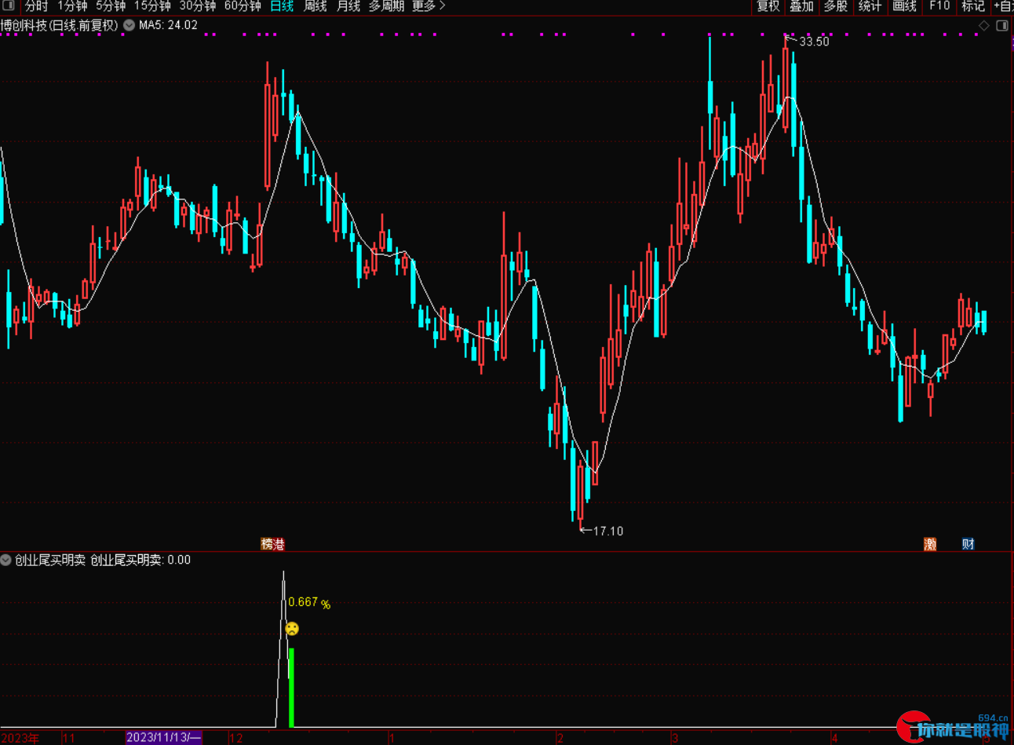Click month 12 on the time axis
Viewport: 1014px width, 745px height.
coord(236,738)
